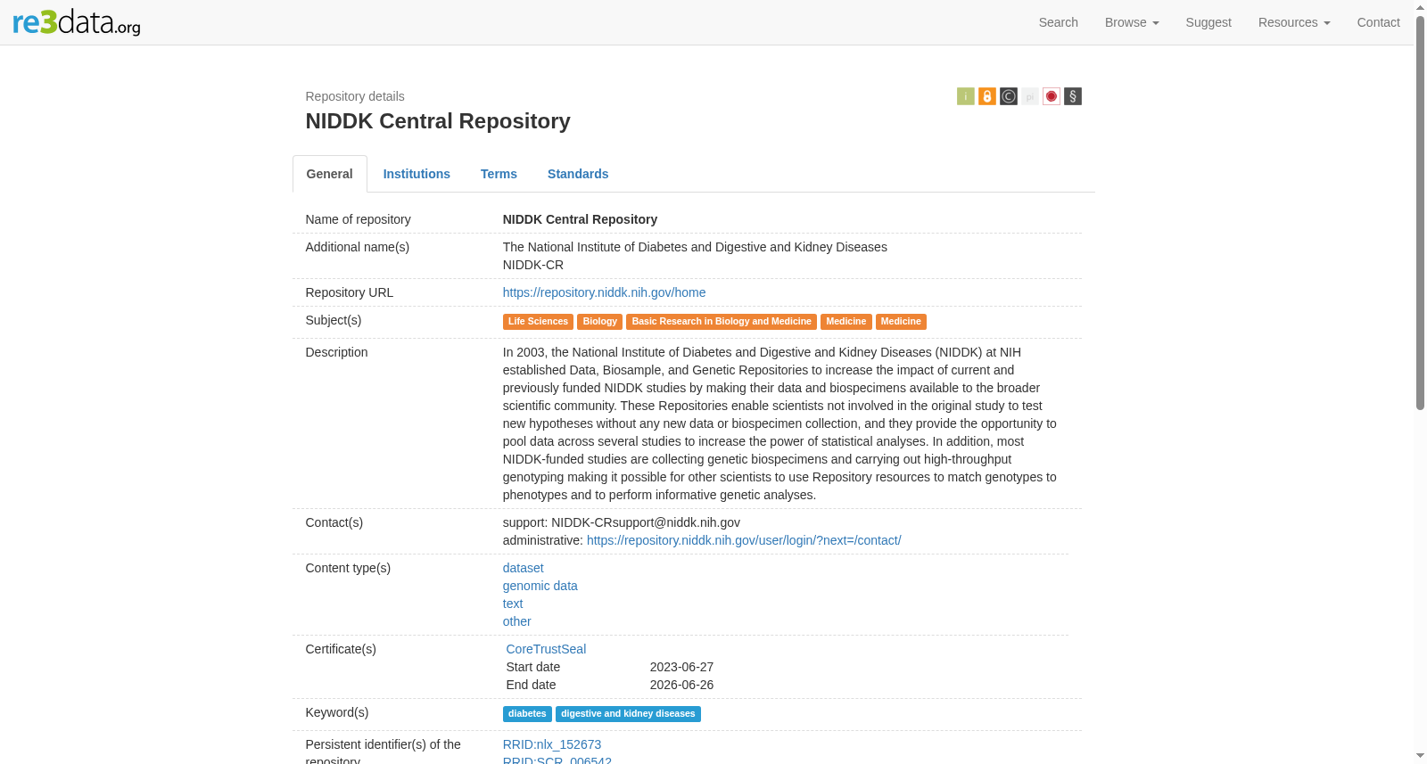Image resolution: width=1427 pixels, height=764 pixels.
Task: Open the repository.niddk.nih.gov/home link
Action: (604, 292)
